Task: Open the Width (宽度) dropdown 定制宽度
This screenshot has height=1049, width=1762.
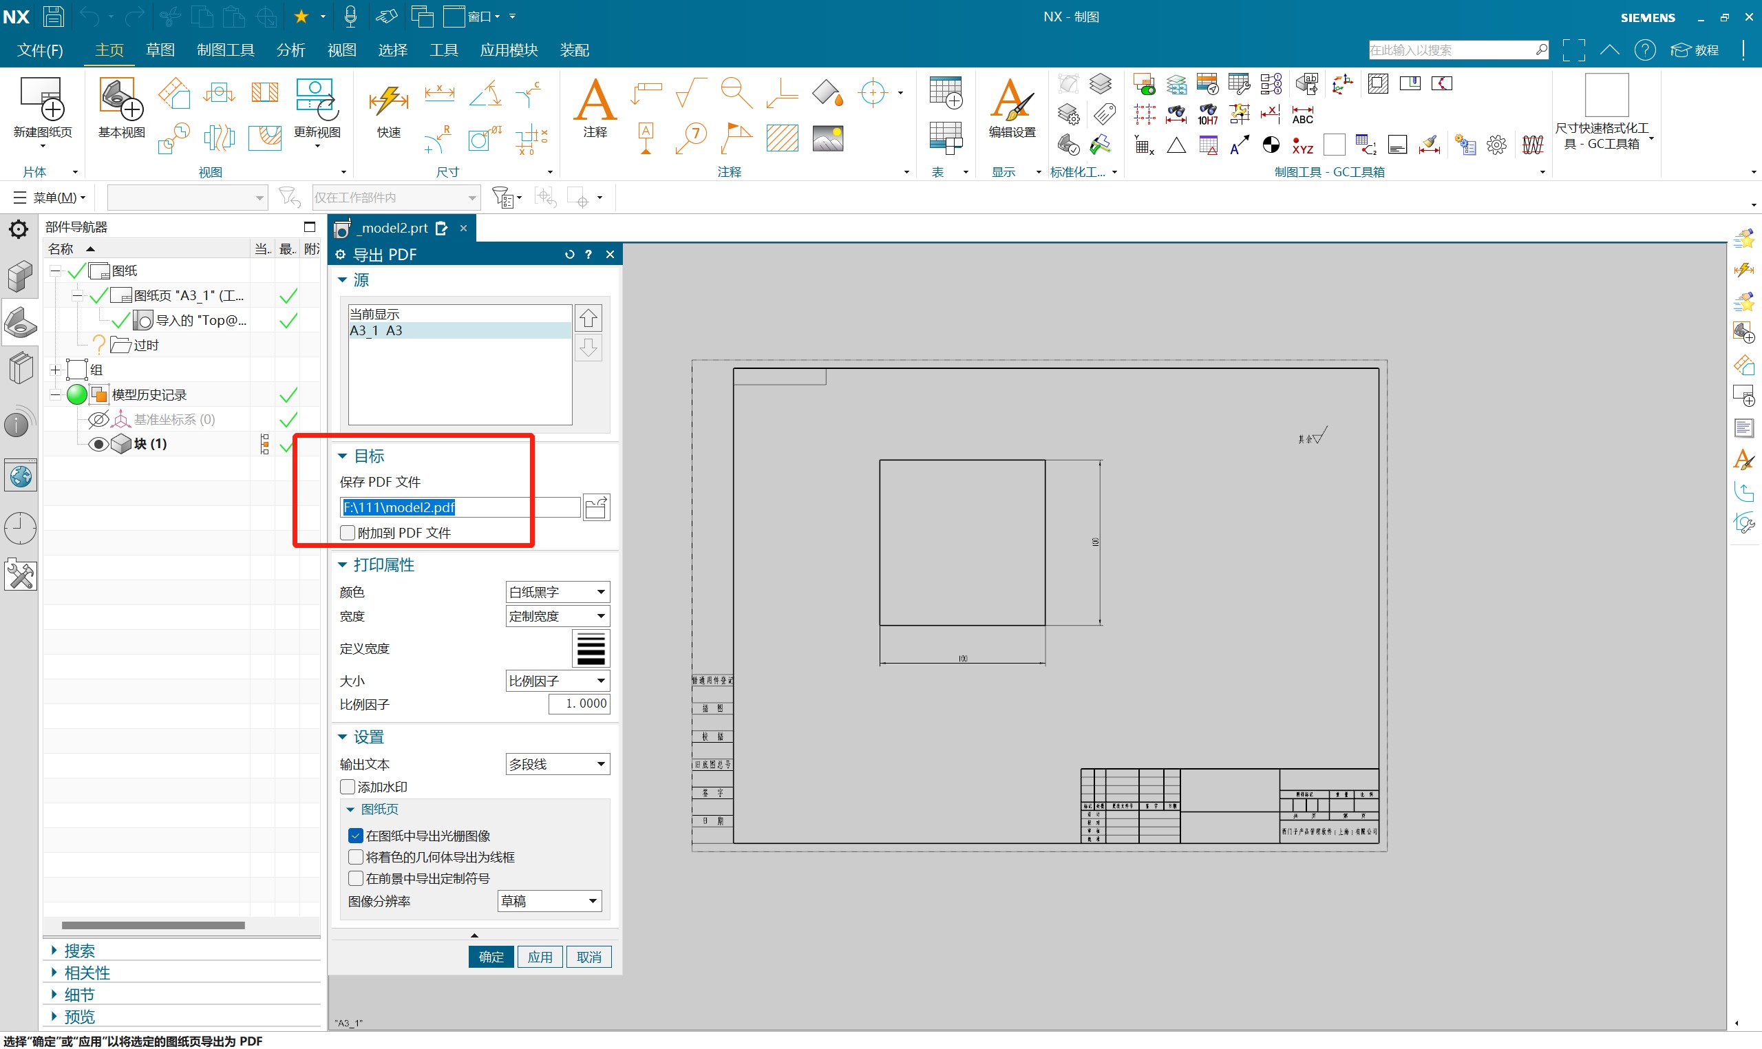Action: point(557,615)
